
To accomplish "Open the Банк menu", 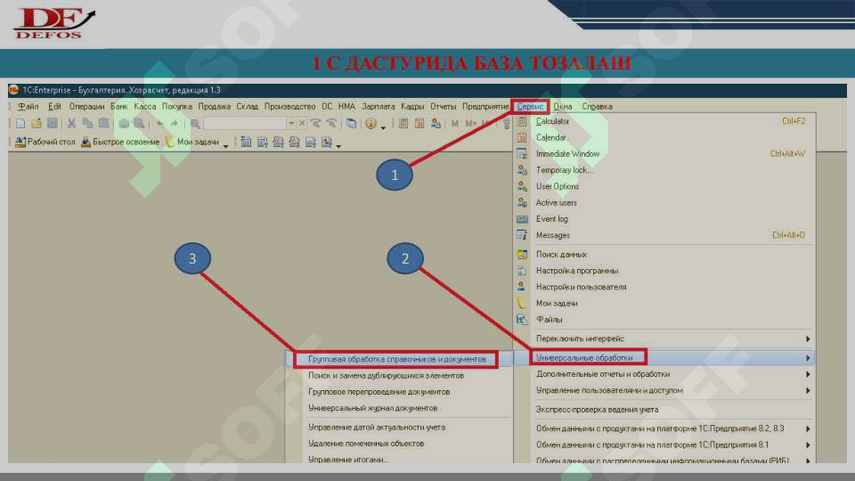I will 118,106.
